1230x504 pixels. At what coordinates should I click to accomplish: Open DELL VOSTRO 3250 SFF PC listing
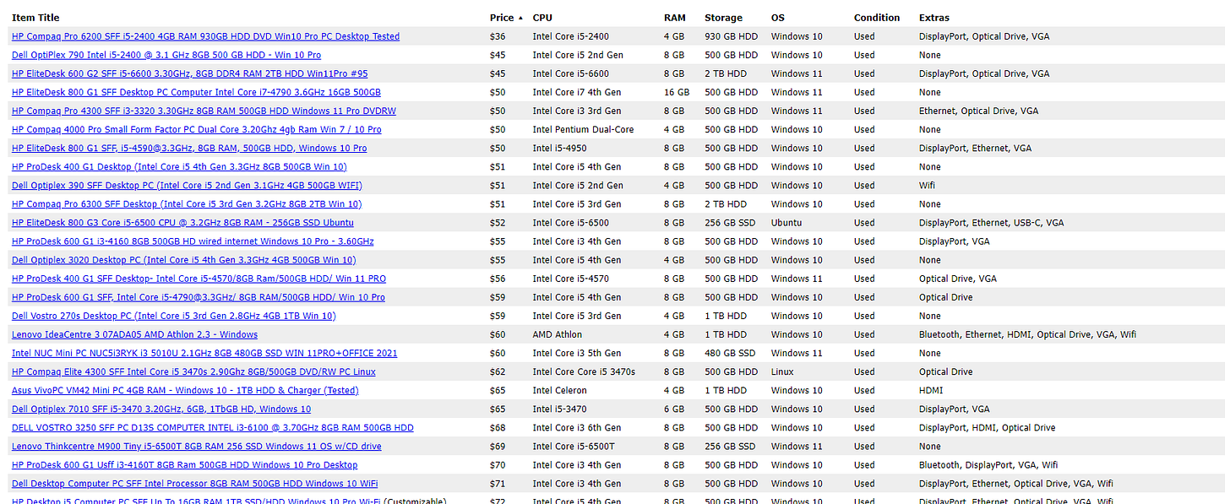(213, 427)
